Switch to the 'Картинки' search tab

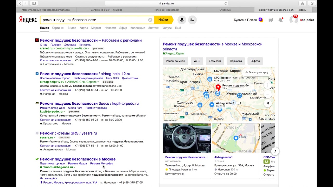pos(58,28)
